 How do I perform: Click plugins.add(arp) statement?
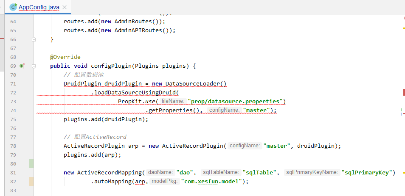93,155
